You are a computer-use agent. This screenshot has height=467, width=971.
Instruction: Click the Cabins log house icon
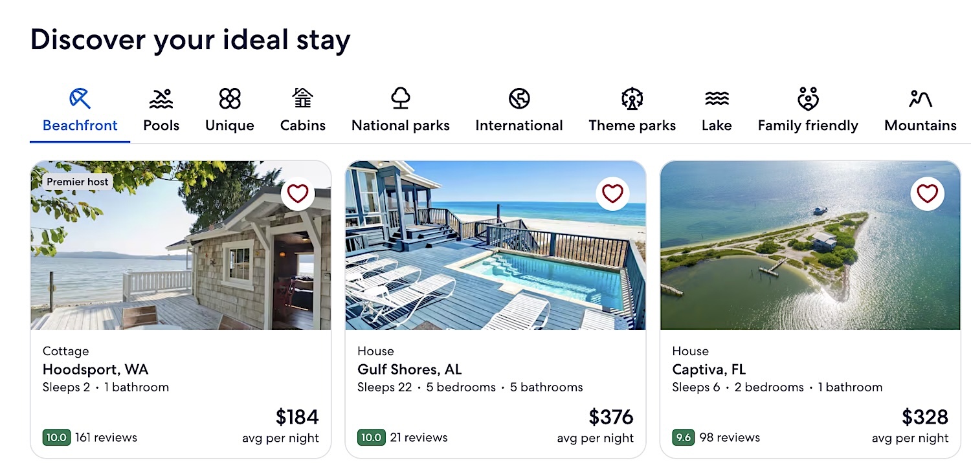click(302, 98)
